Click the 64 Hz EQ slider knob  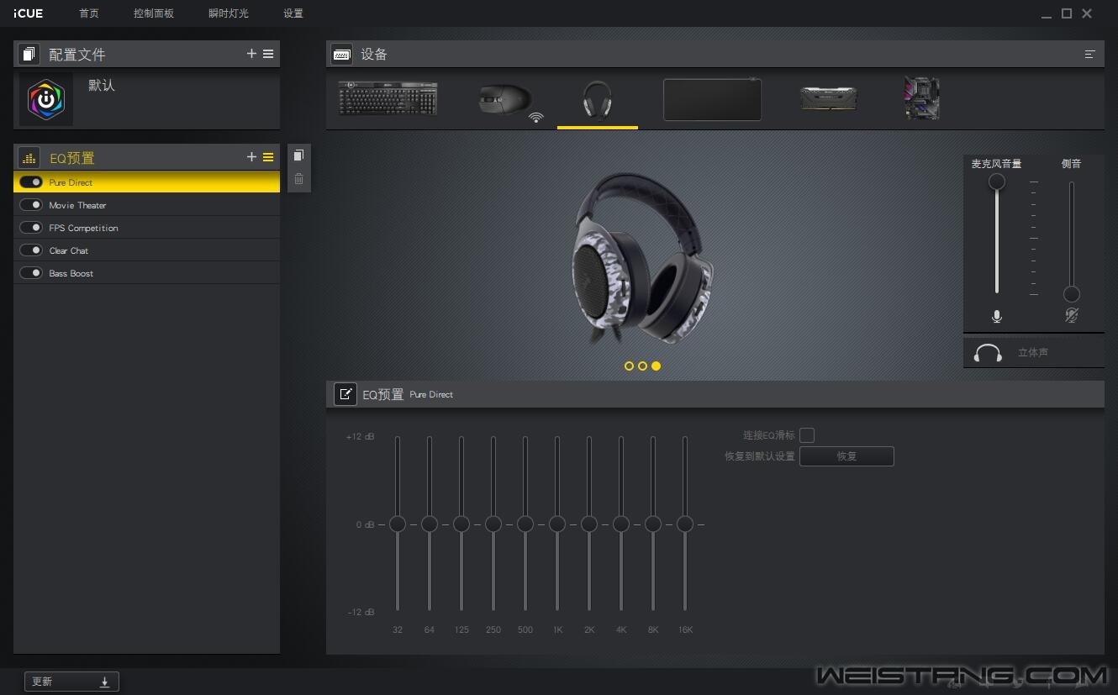[430, 524]
